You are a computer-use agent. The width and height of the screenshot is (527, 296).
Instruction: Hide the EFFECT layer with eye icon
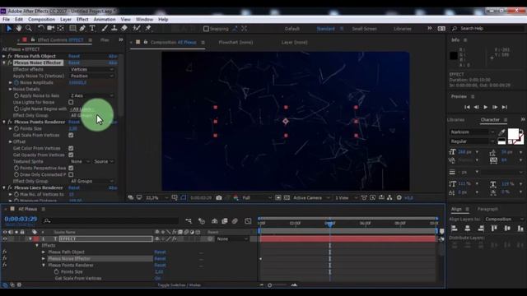point(5,239)
